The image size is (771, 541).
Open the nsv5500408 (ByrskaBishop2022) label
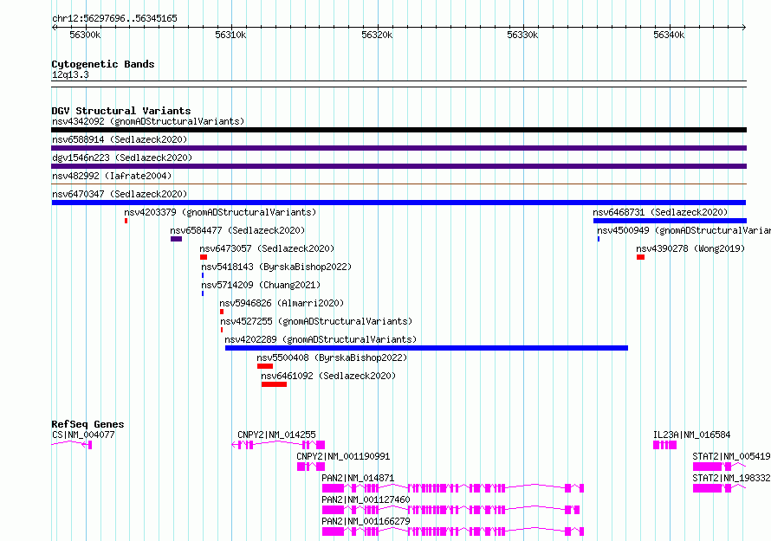click(x=332, y=357)
